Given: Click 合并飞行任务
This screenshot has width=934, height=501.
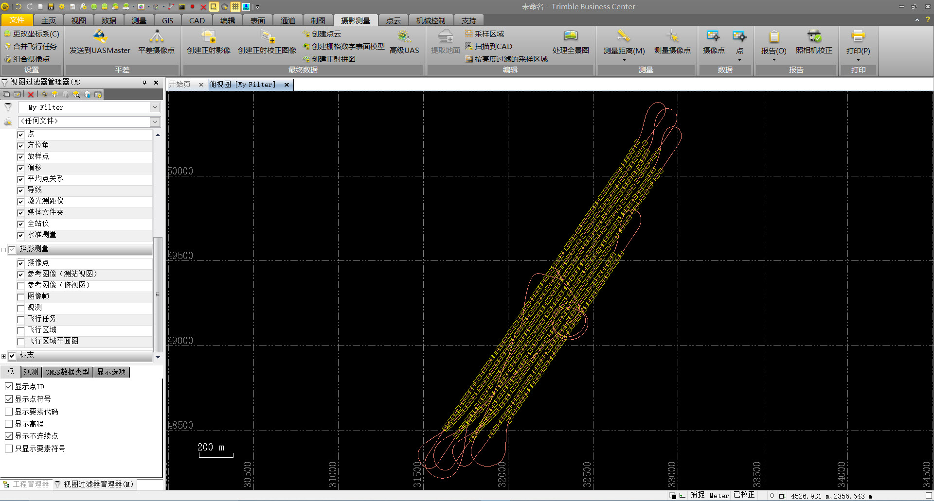Looking at the screenshot, I should tap(30, 46).
